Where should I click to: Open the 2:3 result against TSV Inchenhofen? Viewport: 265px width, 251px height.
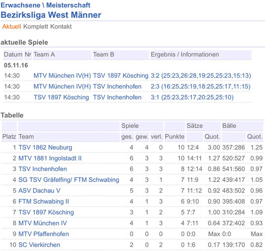pos(201,87)
